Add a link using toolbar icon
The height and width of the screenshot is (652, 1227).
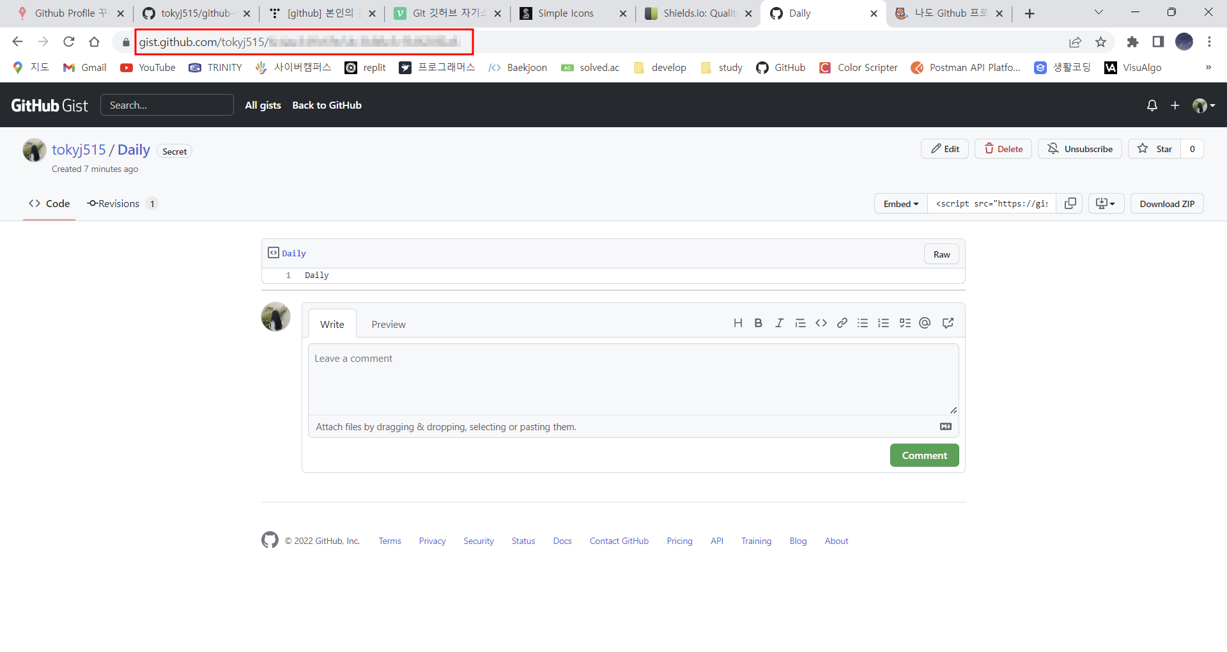842,323
